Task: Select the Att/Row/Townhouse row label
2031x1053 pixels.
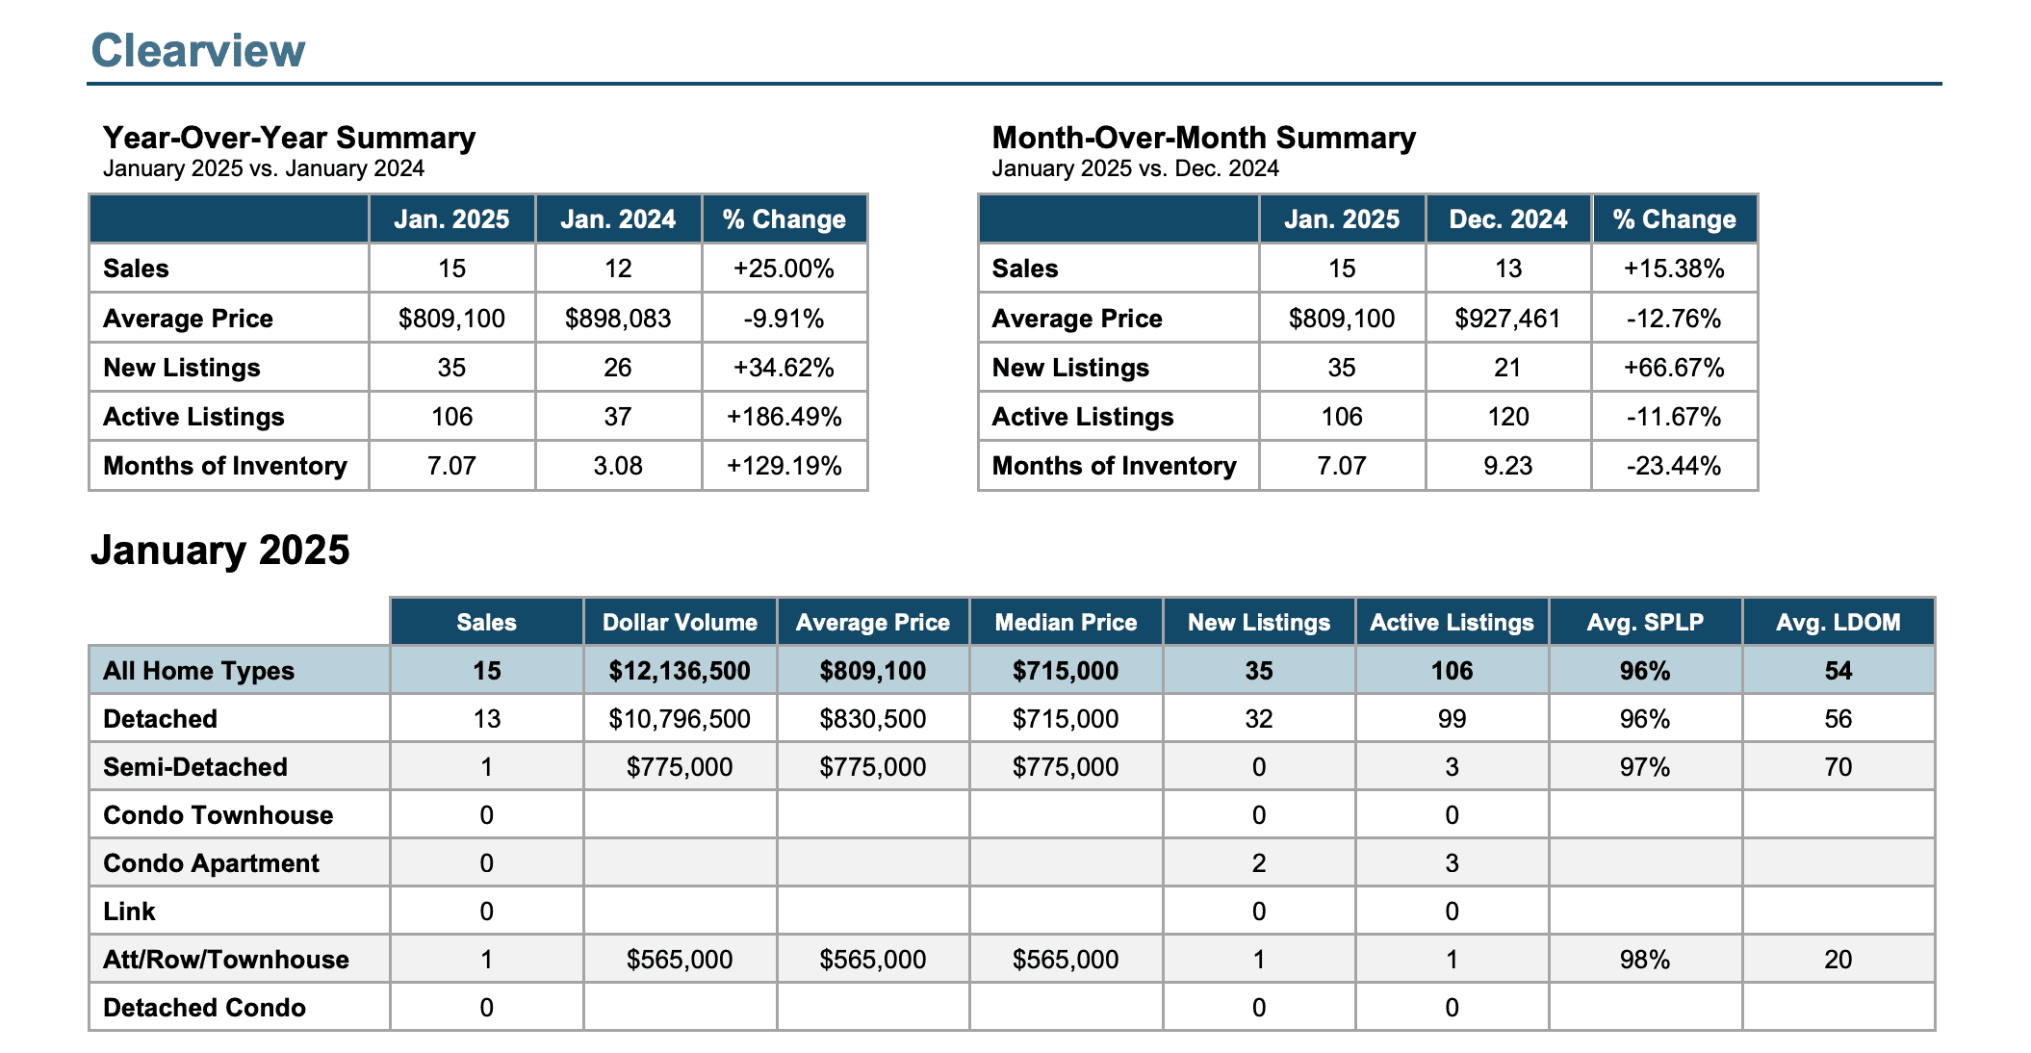Action: click(x=226, y=960)
